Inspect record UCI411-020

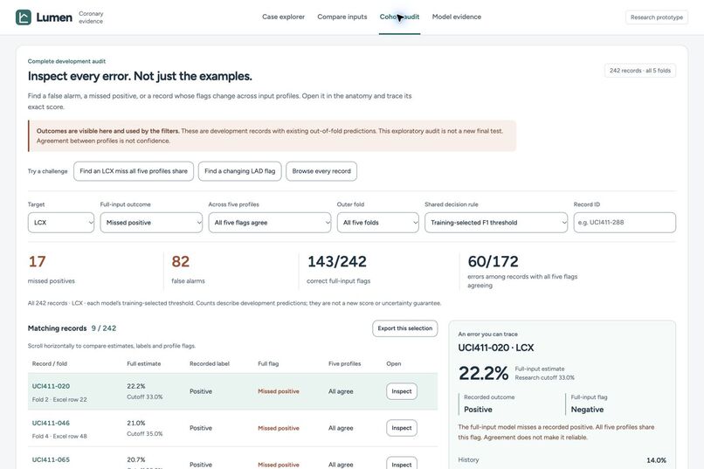click(402, 391)
